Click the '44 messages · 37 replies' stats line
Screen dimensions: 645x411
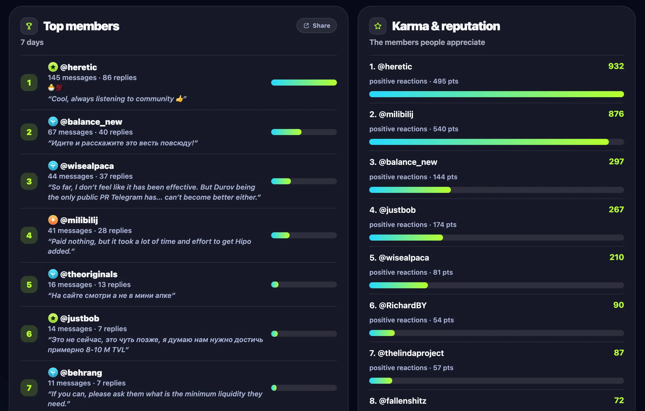coord(90,176)
